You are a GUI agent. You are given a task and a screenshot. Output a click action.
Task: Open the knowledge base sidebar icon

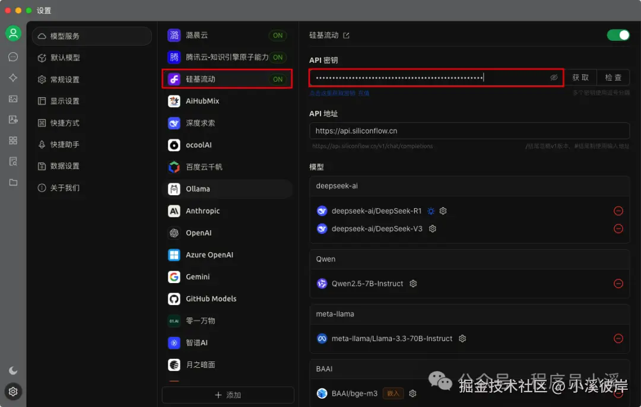(13, 161)
